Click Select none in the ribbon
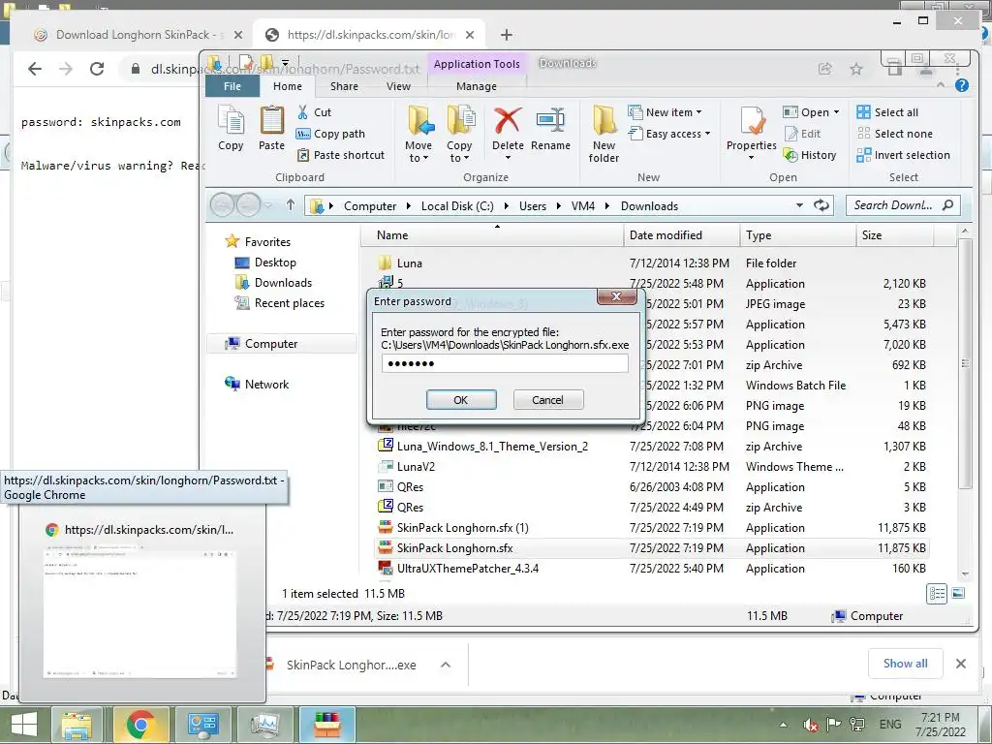Viewport: 992px width, 744px height. tap(894, 134)
